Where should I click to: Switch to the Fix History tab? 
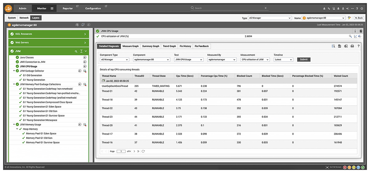click(x=185, y=46)
